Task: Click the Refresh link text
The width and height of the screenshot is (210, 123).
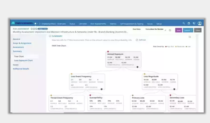Action: click(142, 40)
